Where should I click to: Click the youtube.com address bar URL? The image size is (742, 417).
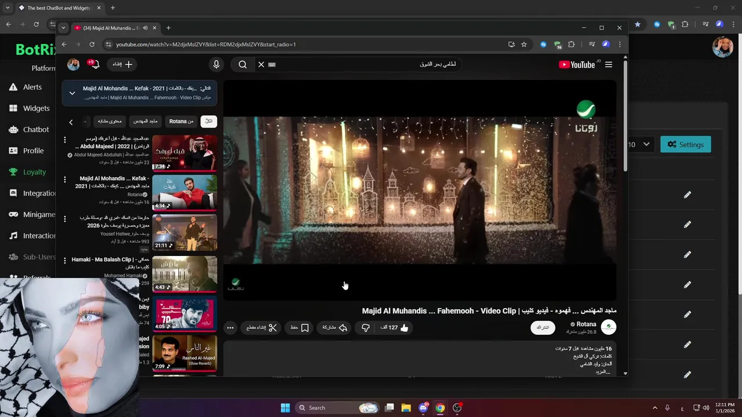click(x=206, y=45)
